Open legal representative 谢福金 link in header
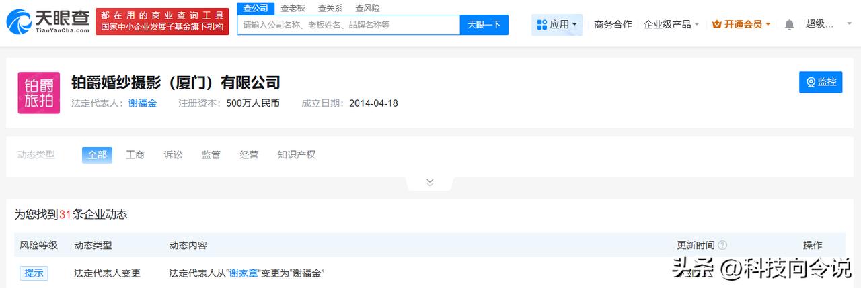The width and height of the screenshot is (861, 288). [143, 103]
